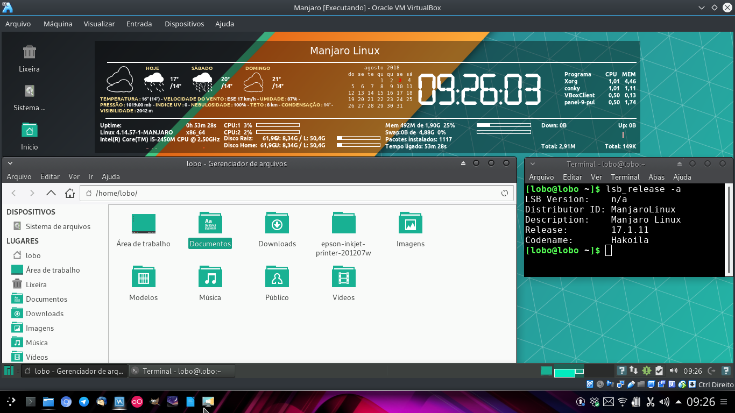The height and width of the screenshot is (413, 735).
Task: Switch to lobo - Gerenciador de arquivos taskbar button
Action: (x=74, y=371)
